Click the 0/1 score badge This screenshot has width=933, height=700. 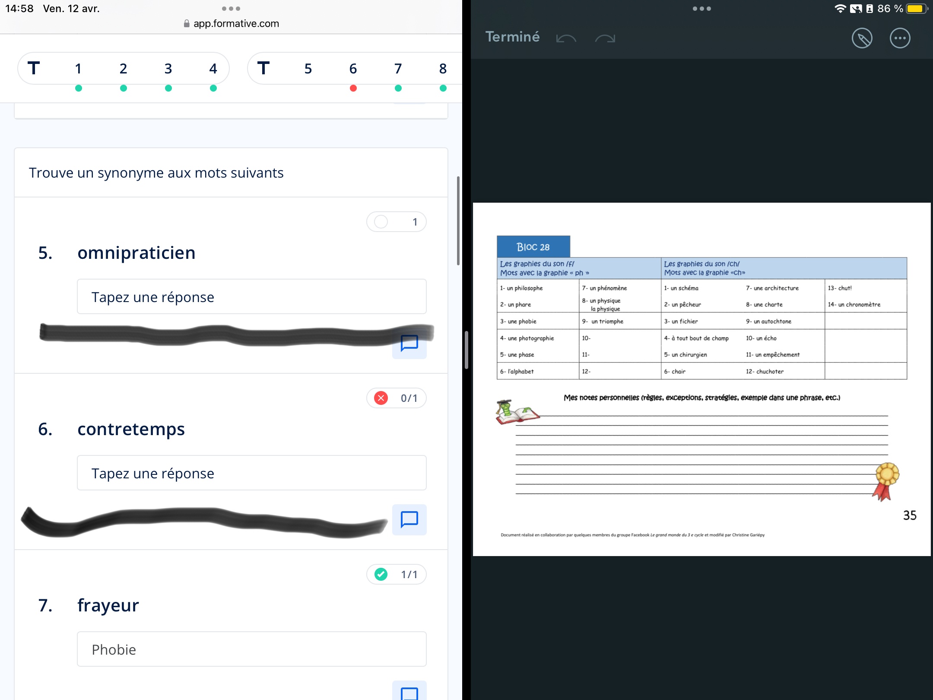(x=409, y=398)
